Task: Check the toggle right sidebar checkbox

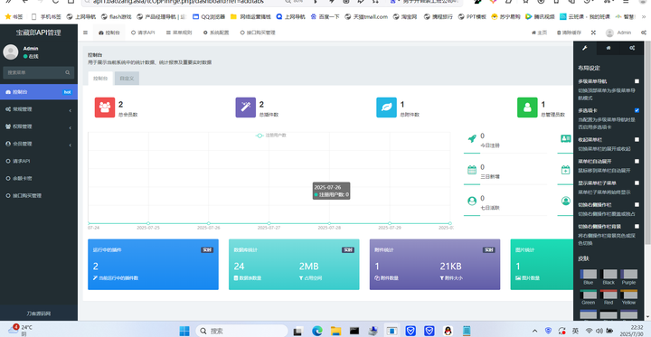Action: point(637,204)
